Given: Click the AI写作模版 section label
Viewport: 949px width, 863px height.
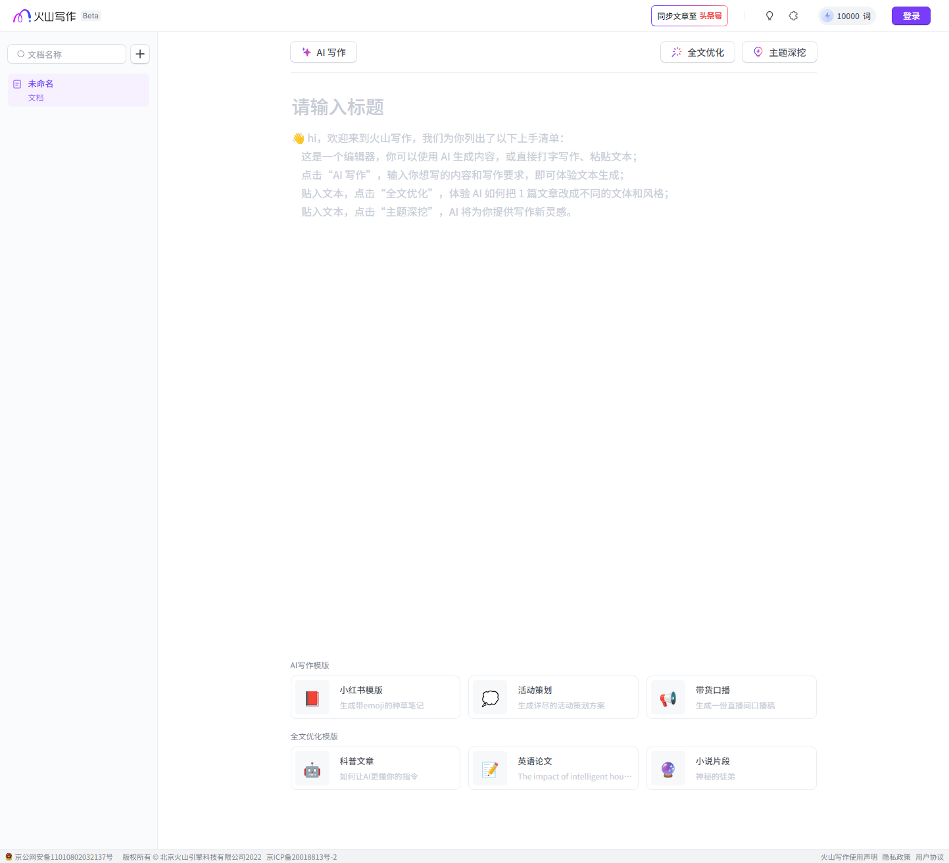Looking at the screenshot, I should 310,666.
